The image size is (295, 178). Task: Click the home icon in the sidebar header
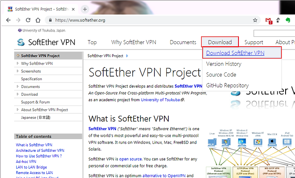[x=18, y=56]
